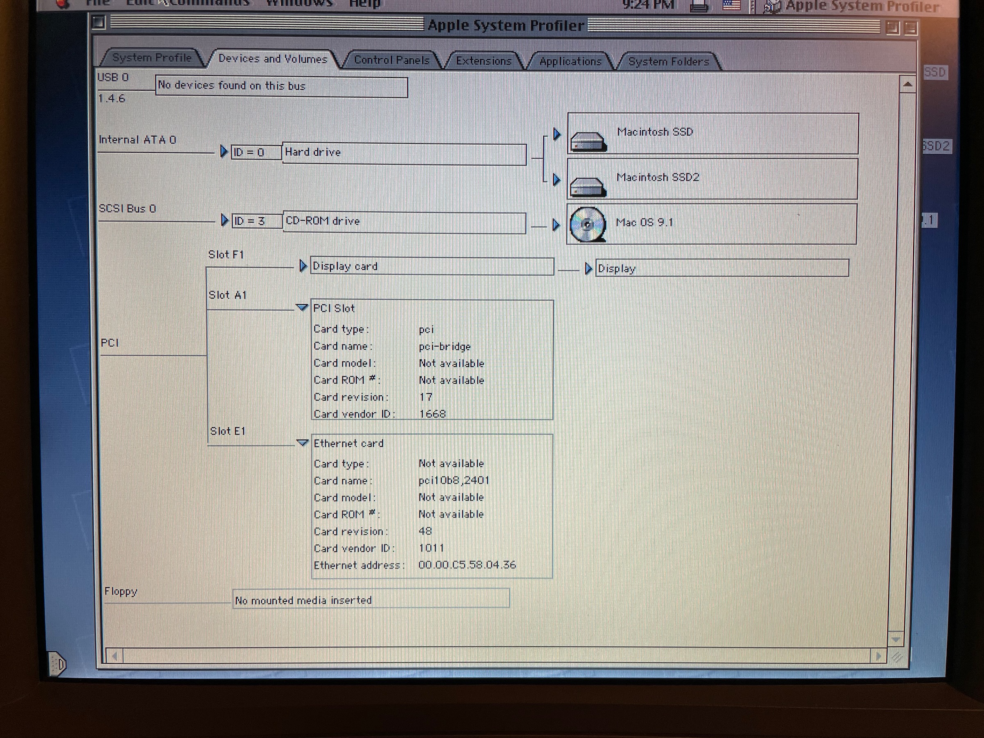Expand the Display card disclosure triangle
Image resolution: width=984 pixels, height=738 pixels.
[x=303, y=266]
